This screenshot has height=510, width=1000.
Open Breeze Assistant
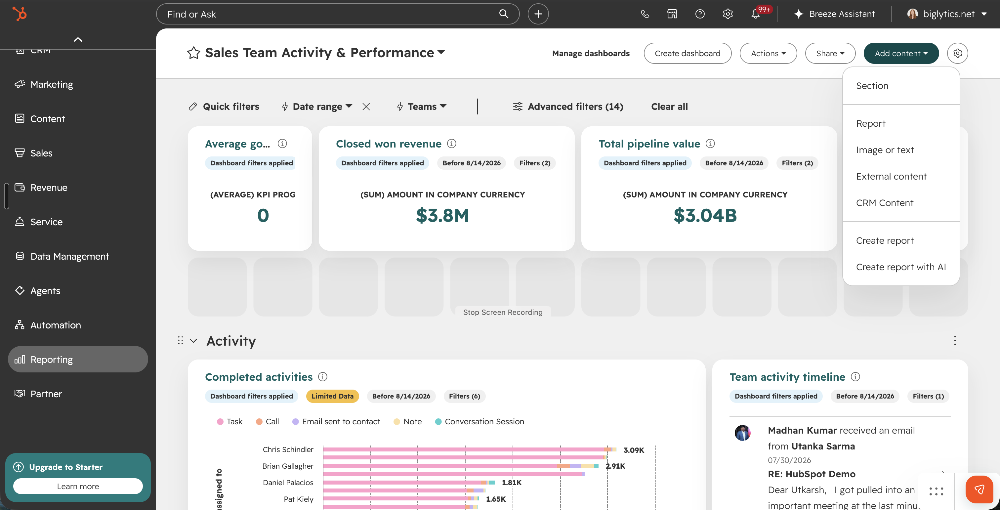(x=835, y=14)
